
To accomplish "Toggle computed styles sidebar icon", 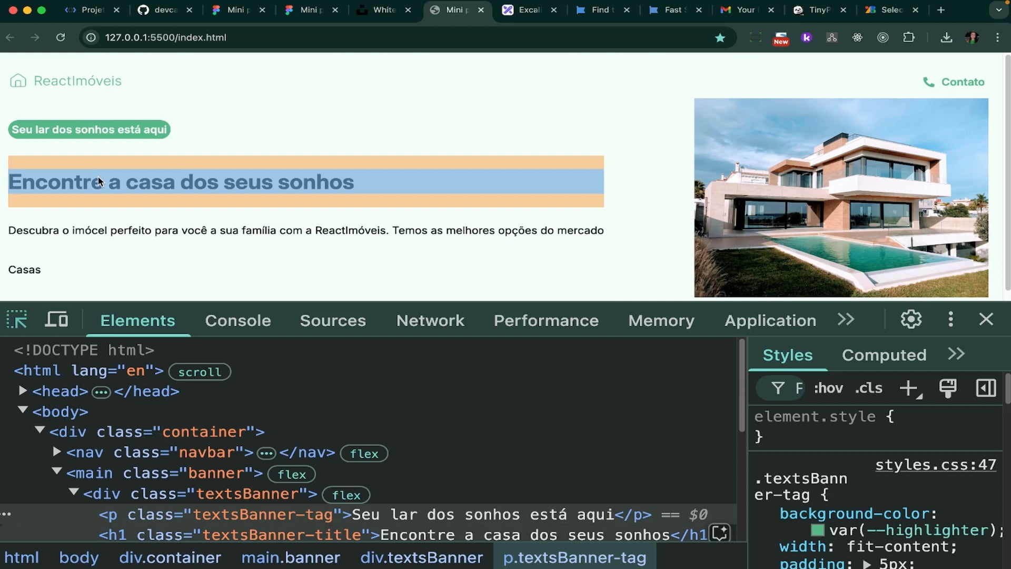I will [x=986, y=388].
